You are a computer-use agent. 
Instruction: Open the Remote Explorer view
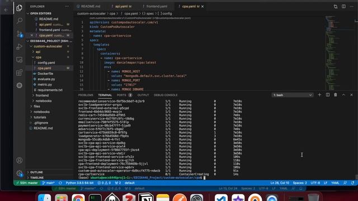[20, 60]
